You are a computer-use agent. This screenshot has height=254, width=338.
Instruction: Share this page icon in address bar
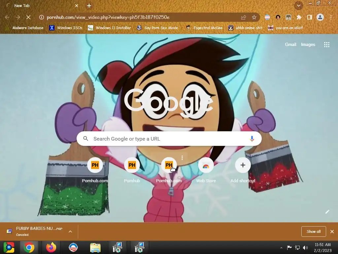tap(244, 17)
